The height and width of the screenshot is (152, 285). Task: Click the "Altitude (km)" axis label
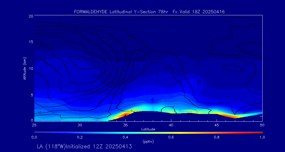point(25,68)
